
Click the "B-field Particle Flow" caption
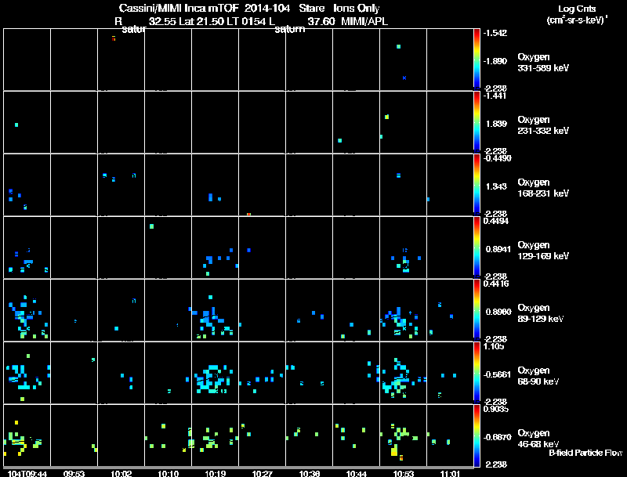click(x=585, y=453)
